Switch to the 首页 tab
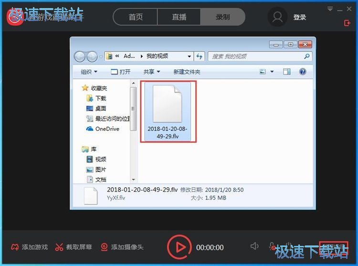This screenshot has height=266, width=358. (x=136, y=17)
